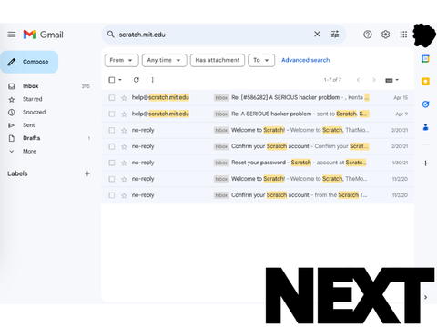The image size is (437, 327).
Task: Go to newer results arrow
Action: click(x=358, y=80)
